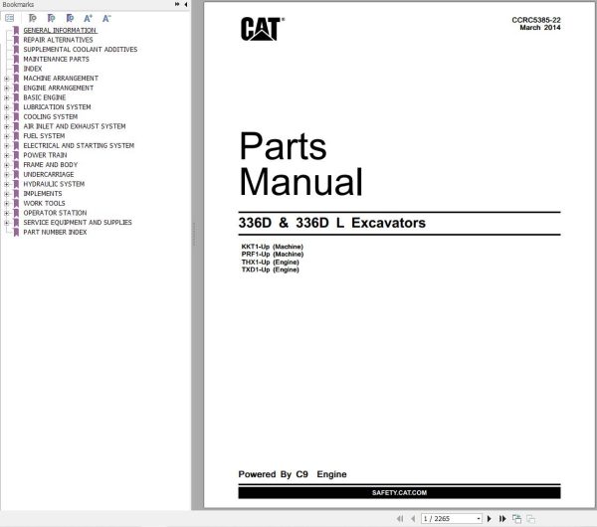Screen dimensions: 597x527
Task: Select WORK TOOLS bookmark text
Action: (x=44, y=203)
